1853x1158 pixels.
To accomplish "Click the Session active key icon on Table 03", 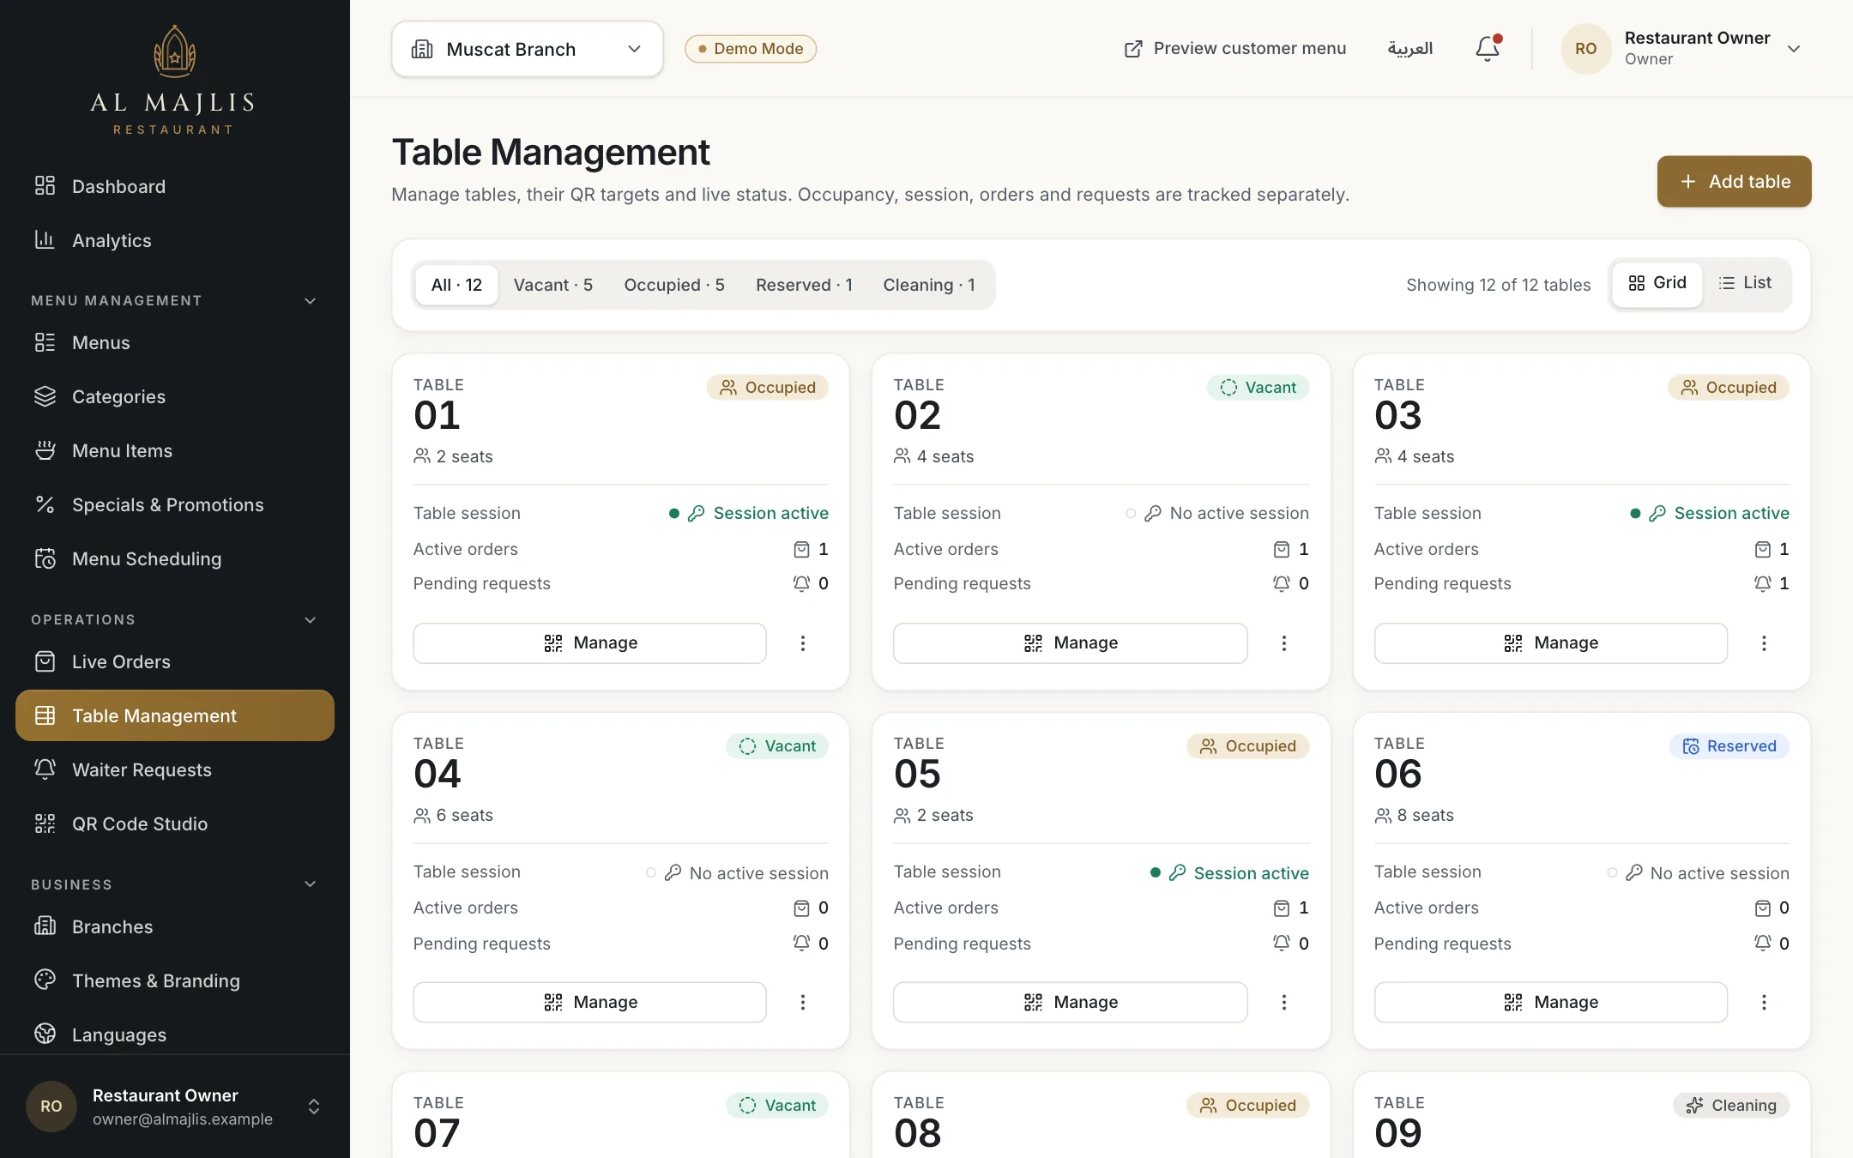I will 1657,513.
